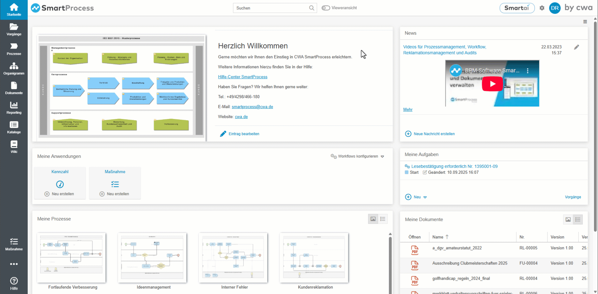Toggle the Vieweransicht switch
The height and width of the screenshot is (294, 598).
326,8
